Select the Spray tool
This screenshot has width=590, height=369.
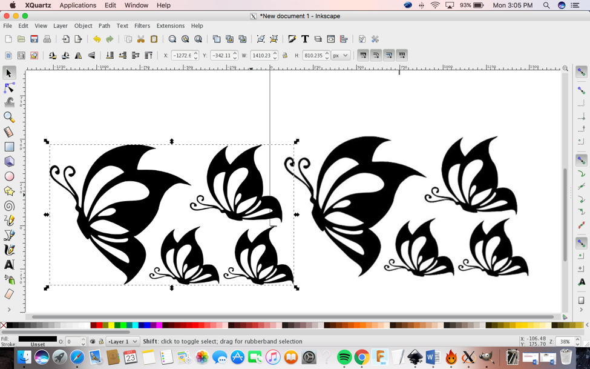pyautogui.click(x=9, y=279)
